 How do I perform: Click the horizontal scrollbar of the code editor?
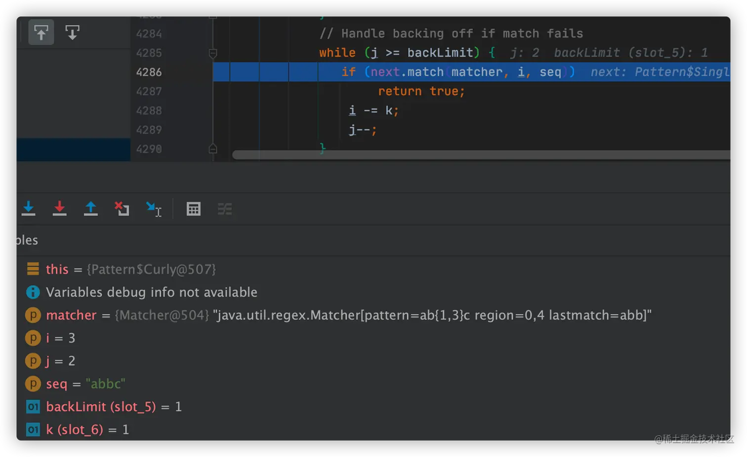click(481, 155)
